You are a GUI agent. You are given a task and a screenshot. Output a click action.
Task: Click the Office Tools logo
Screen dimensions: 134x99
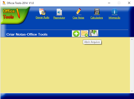click(x=15, y=15)
